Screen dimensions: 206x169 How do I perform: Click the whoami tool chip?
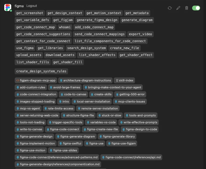(65, 27)
